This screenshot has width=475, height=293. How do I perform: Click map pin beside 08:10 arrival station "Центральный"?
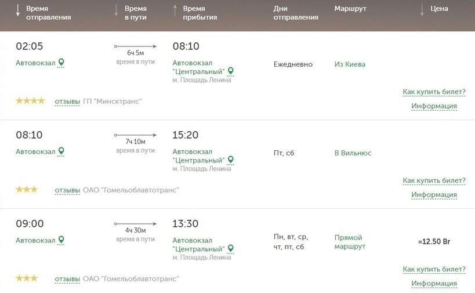231,71
